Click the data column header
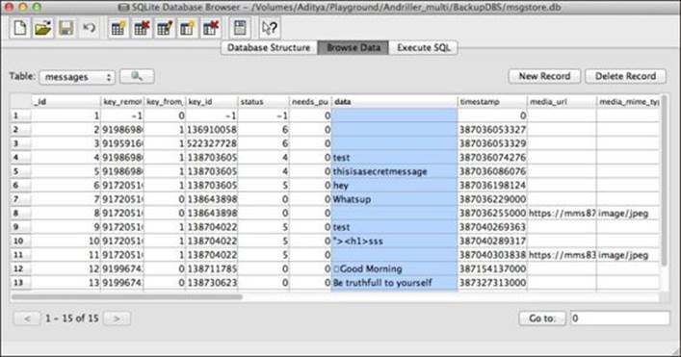This screenshot has width=681, height=357. pos(394,101)
